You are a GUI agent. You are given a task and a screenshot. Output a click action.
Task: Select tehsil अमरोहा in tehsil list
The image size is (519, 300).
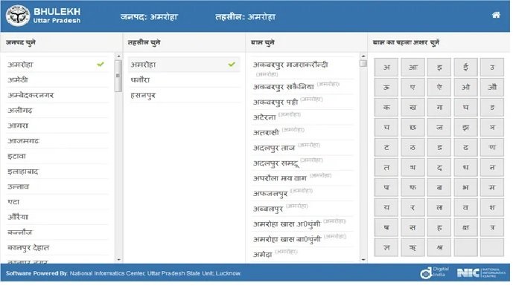pyautogui.click(x=184, y=65)
